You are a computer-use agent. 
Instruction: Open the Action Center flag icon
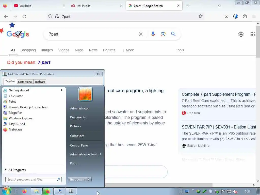[x=223, y=191]
